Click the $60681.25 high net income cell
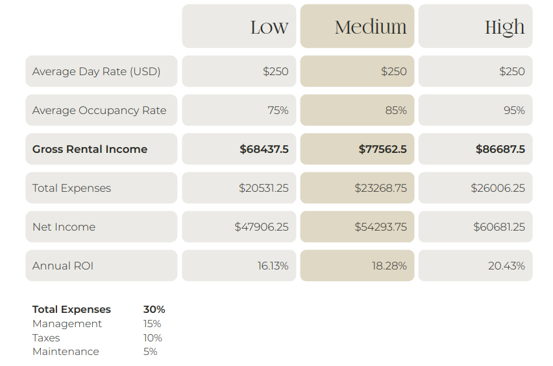 [x=475, y=227]
